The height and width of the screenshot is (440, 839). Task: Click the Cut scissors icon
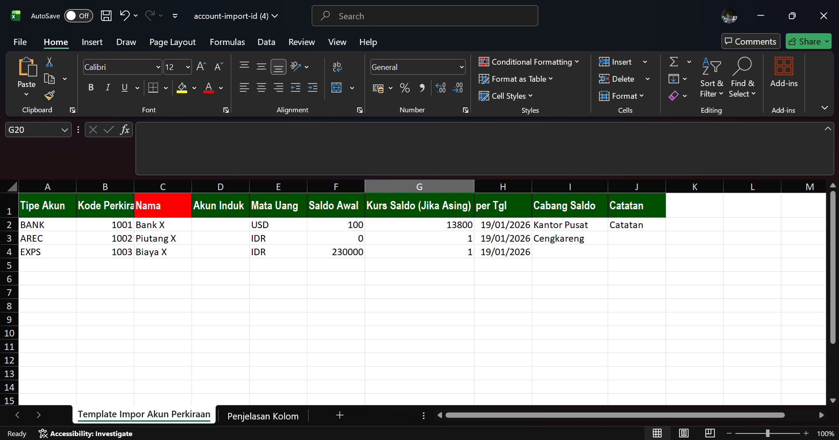click(x=49, y=62)
